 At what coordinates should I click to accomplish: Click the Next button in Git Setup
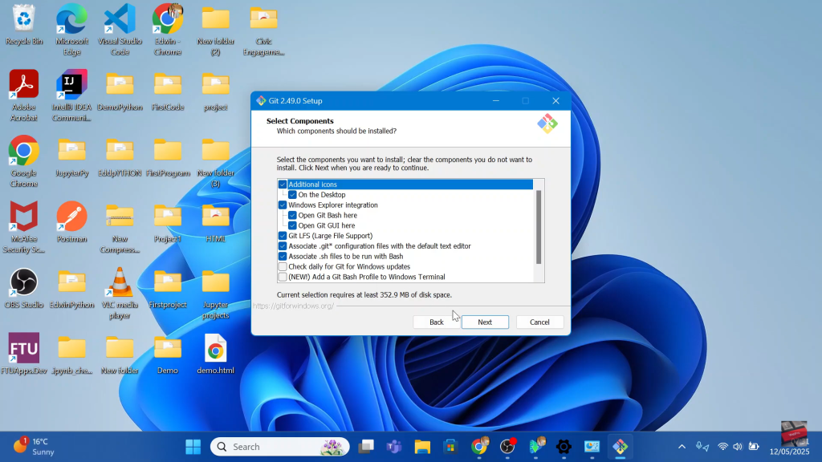pos(485,322)
